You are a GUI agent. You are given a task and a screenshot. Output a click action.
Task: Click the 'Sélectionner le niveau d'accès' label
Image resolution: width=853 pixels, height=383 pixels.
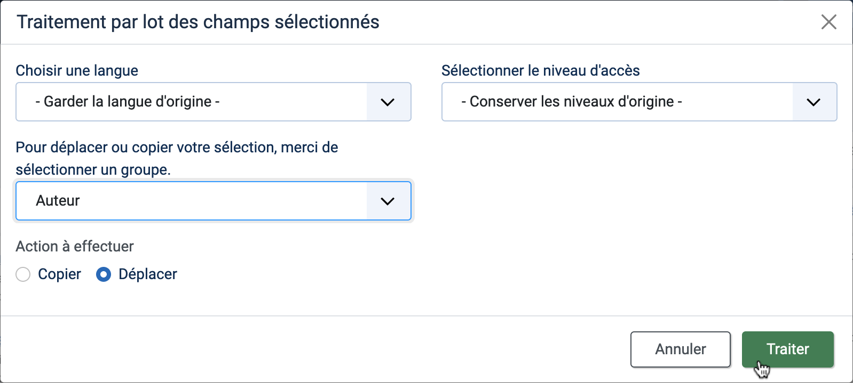coord(541,70)
